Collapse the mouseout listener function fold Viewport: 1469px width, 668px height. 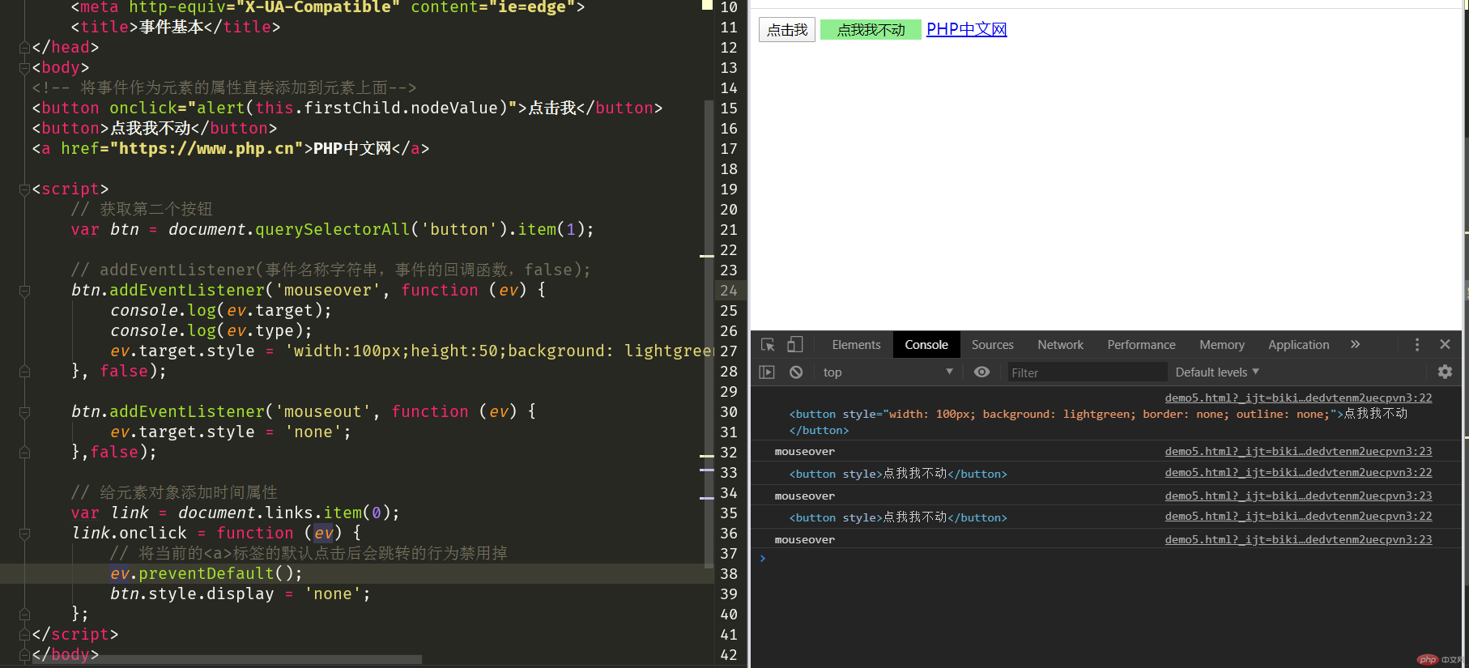pyautogui.click(x=24, y=411)
